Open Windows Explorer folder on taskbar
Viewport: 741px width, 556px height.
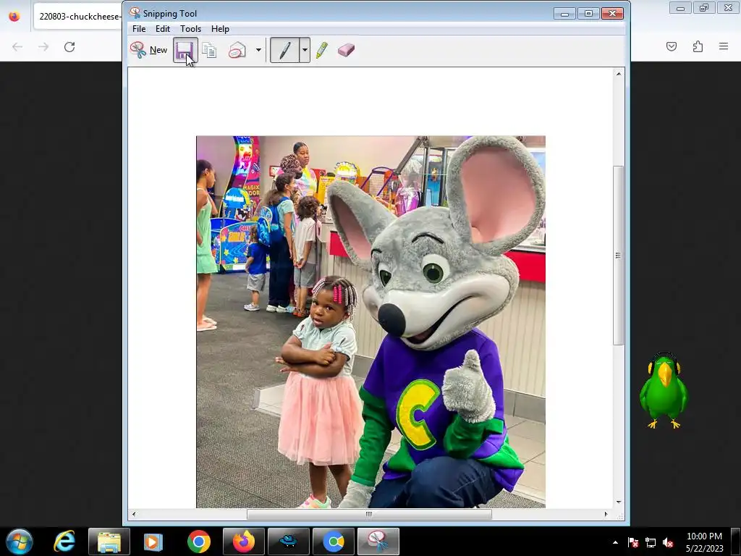pos(109,542)
